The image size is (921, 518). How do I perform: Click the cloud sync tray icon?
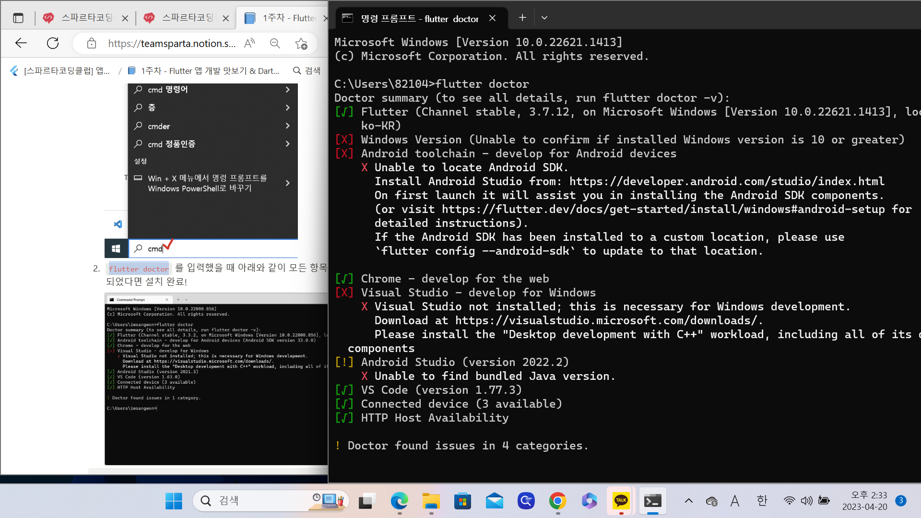[712, 501]
